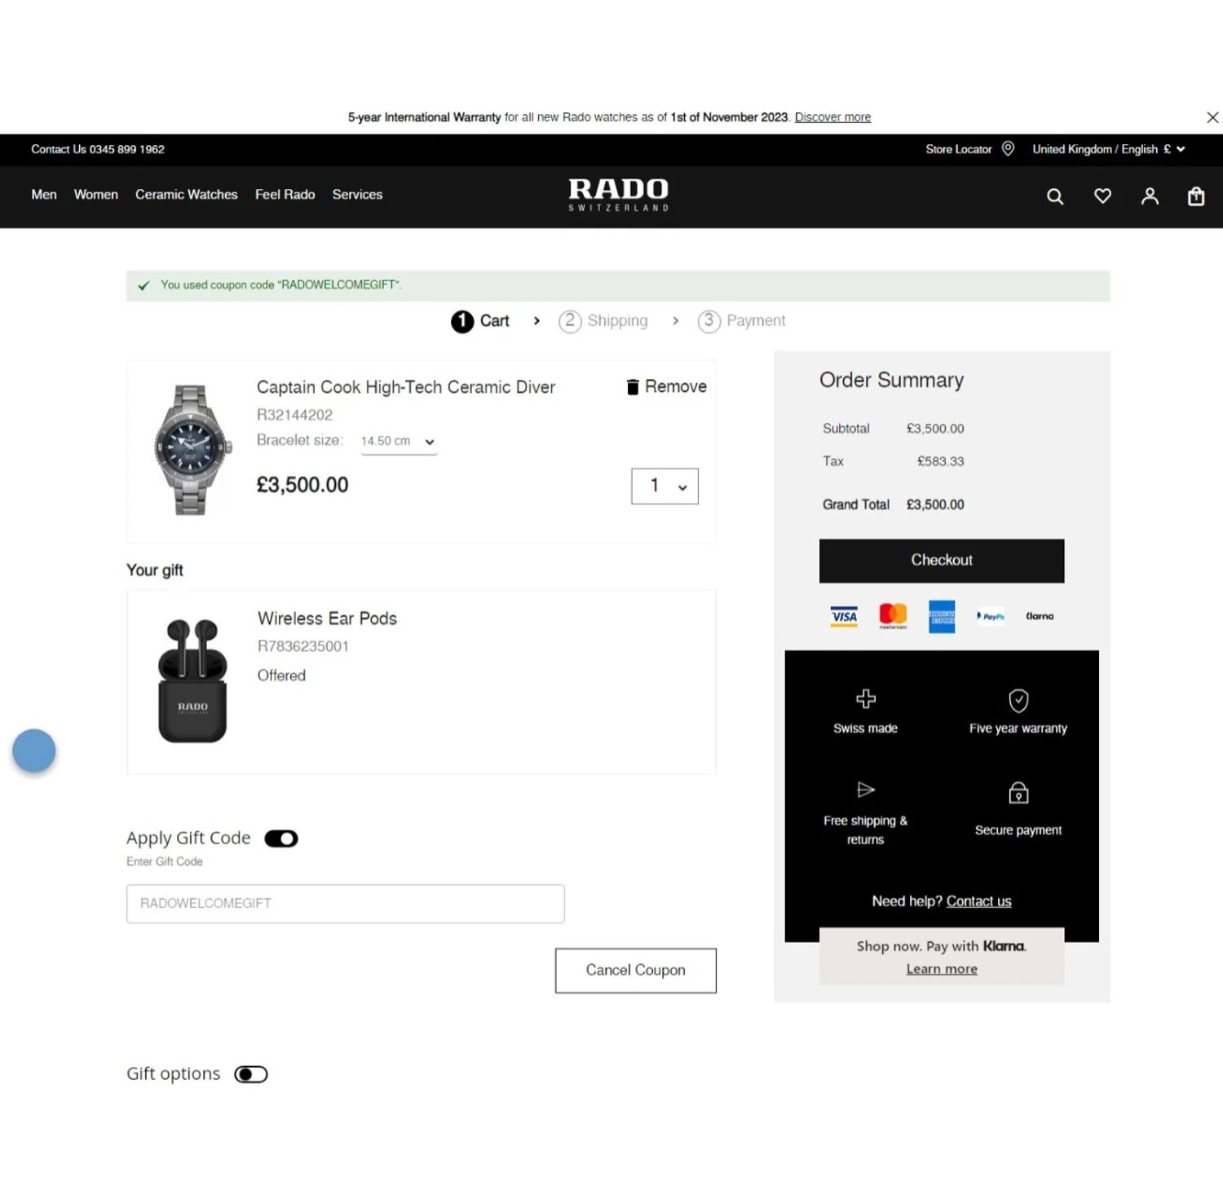Click the Rado Switzerland logo

click(x=619, y=195)
